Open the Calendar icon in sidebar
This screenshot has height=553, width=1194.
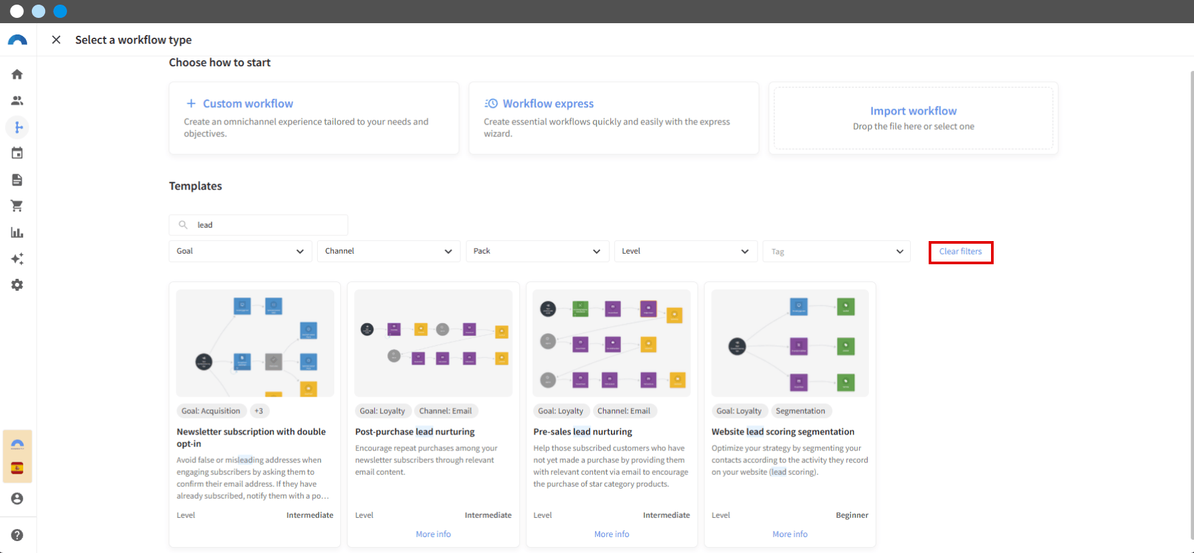pyautogui.click(x=17, y=153)
